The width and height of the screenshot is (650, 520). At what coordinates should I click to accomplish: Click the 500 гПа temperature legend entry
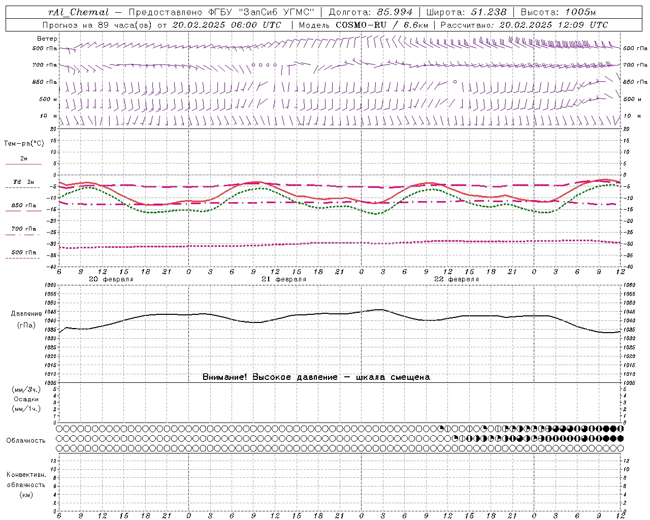point(24,252)
